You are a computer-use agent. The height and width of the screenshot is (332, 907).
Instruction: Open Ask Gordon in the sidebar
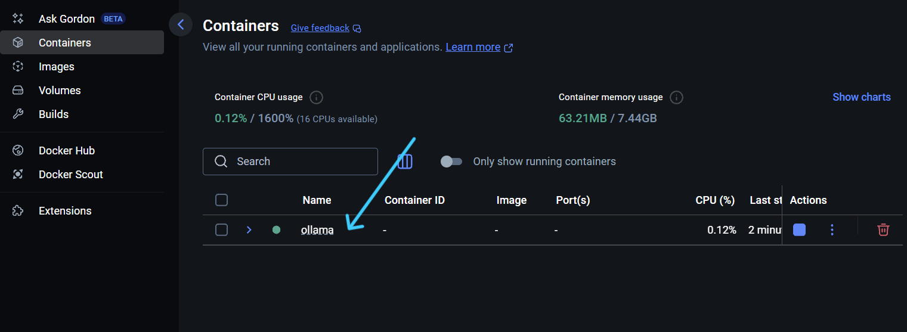click(82, 19)
